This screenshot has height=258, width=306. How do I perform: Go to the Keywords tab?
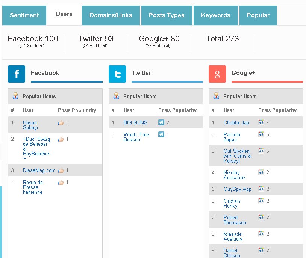216,15
